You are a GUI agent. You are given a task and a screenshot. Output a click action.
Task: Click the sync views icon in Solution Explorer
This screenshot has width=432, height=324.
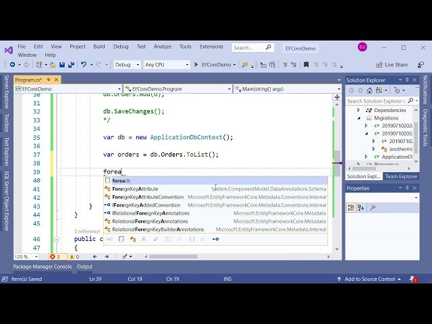pyautogui.click(x=379, y=90)
